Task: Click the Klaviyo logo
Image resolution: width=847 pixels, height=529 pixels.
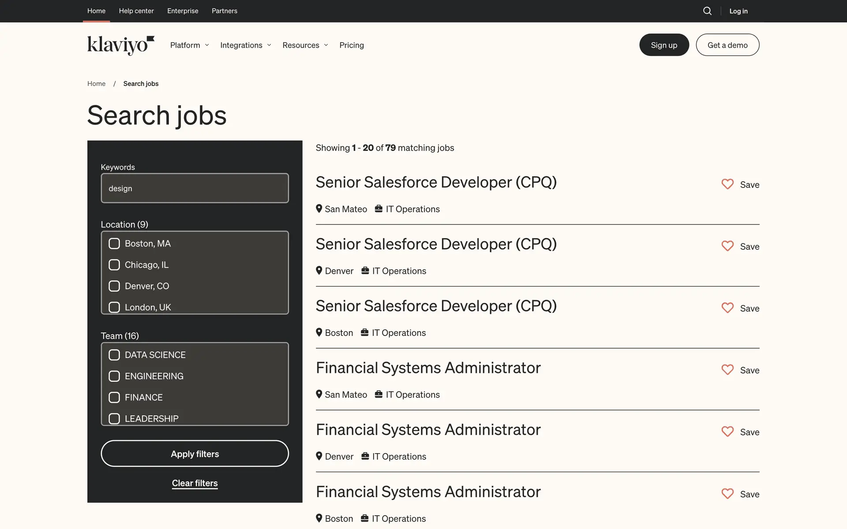Action: (x=120, y=45)
